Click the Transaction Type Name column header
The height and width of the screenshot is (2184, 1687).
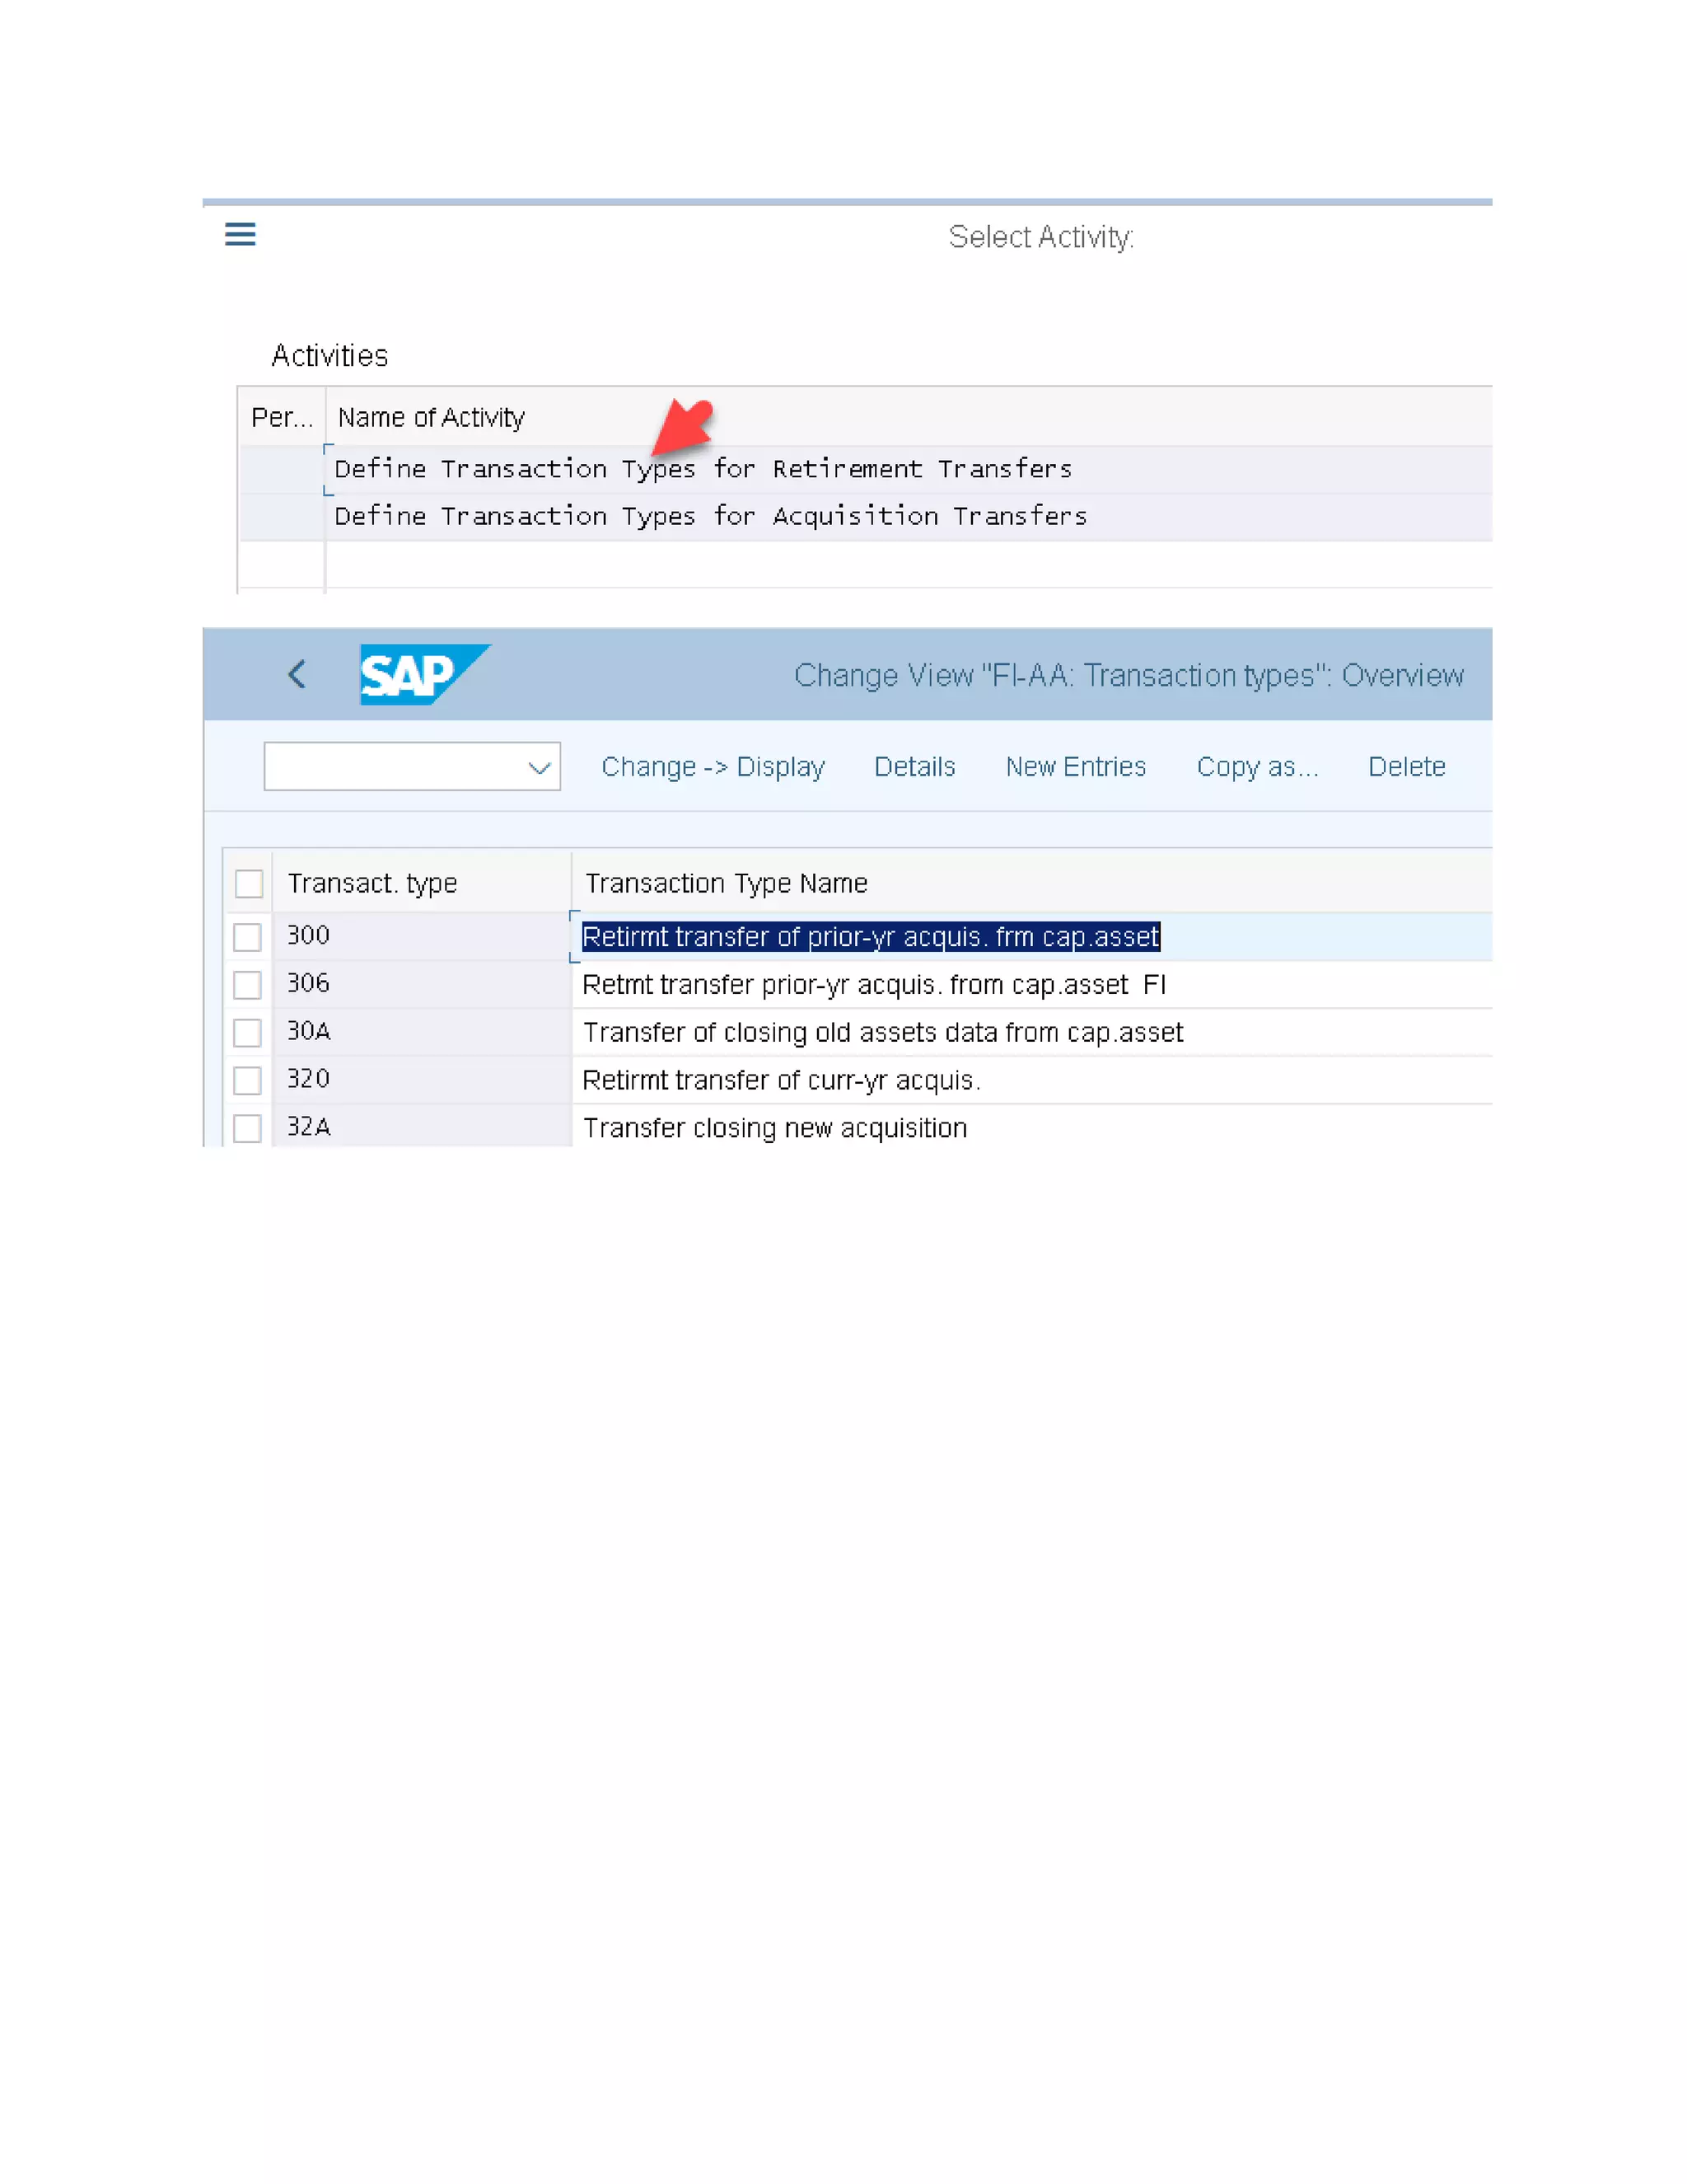[727, 884]
